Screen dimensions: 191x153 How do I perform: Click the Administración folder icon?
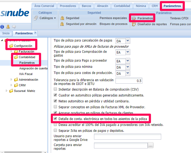pos(16,80)
